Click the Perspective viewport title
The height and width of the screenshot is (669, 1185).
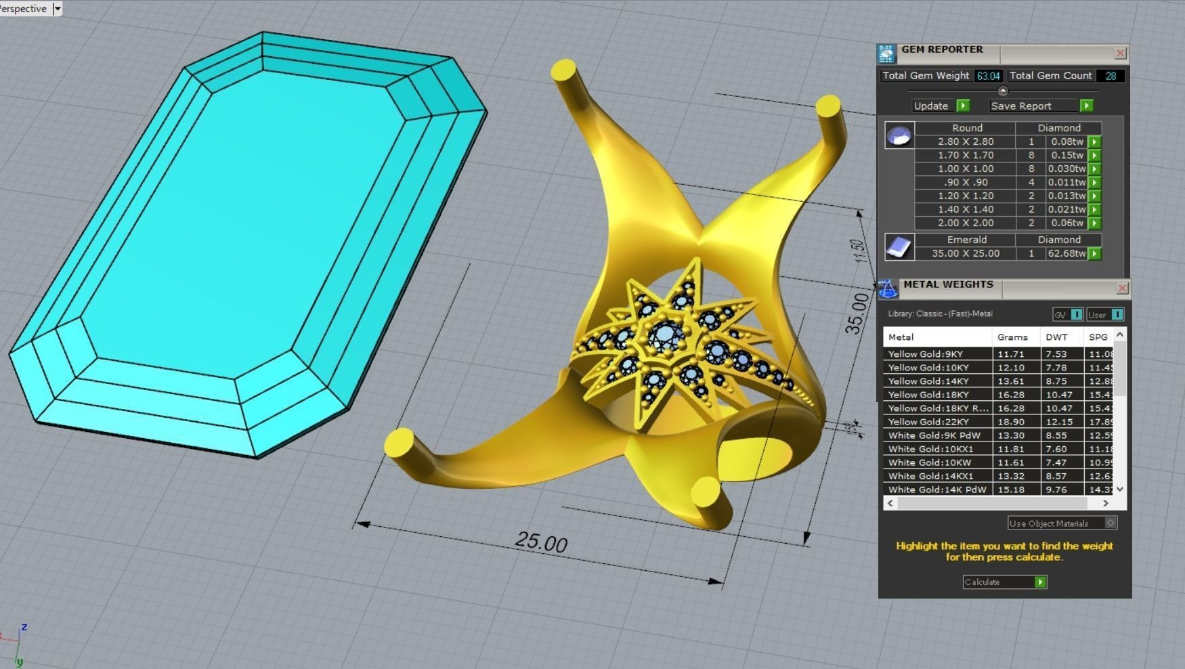[24, 9]
